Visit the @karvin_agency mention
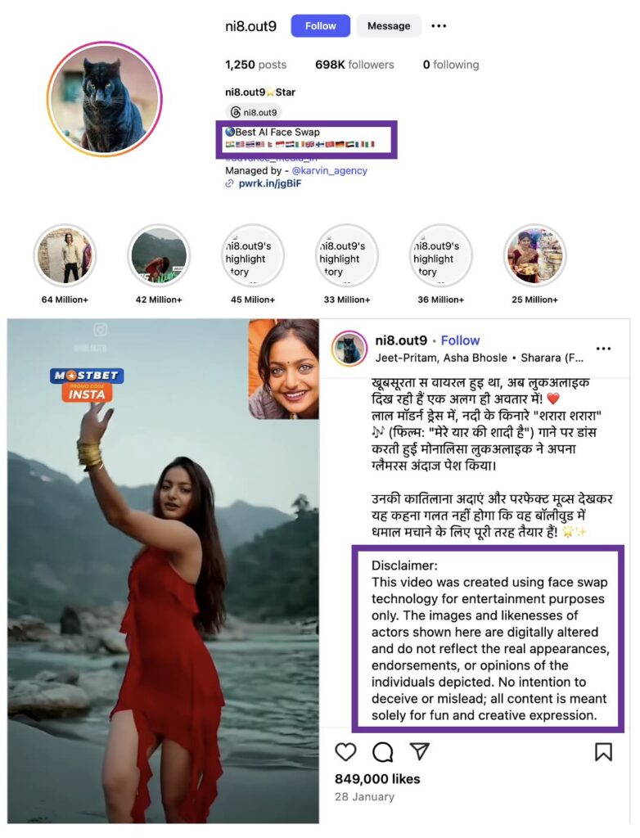Image resolution: width=640 pixels, height=838 pixels. [x=329, y=170]
